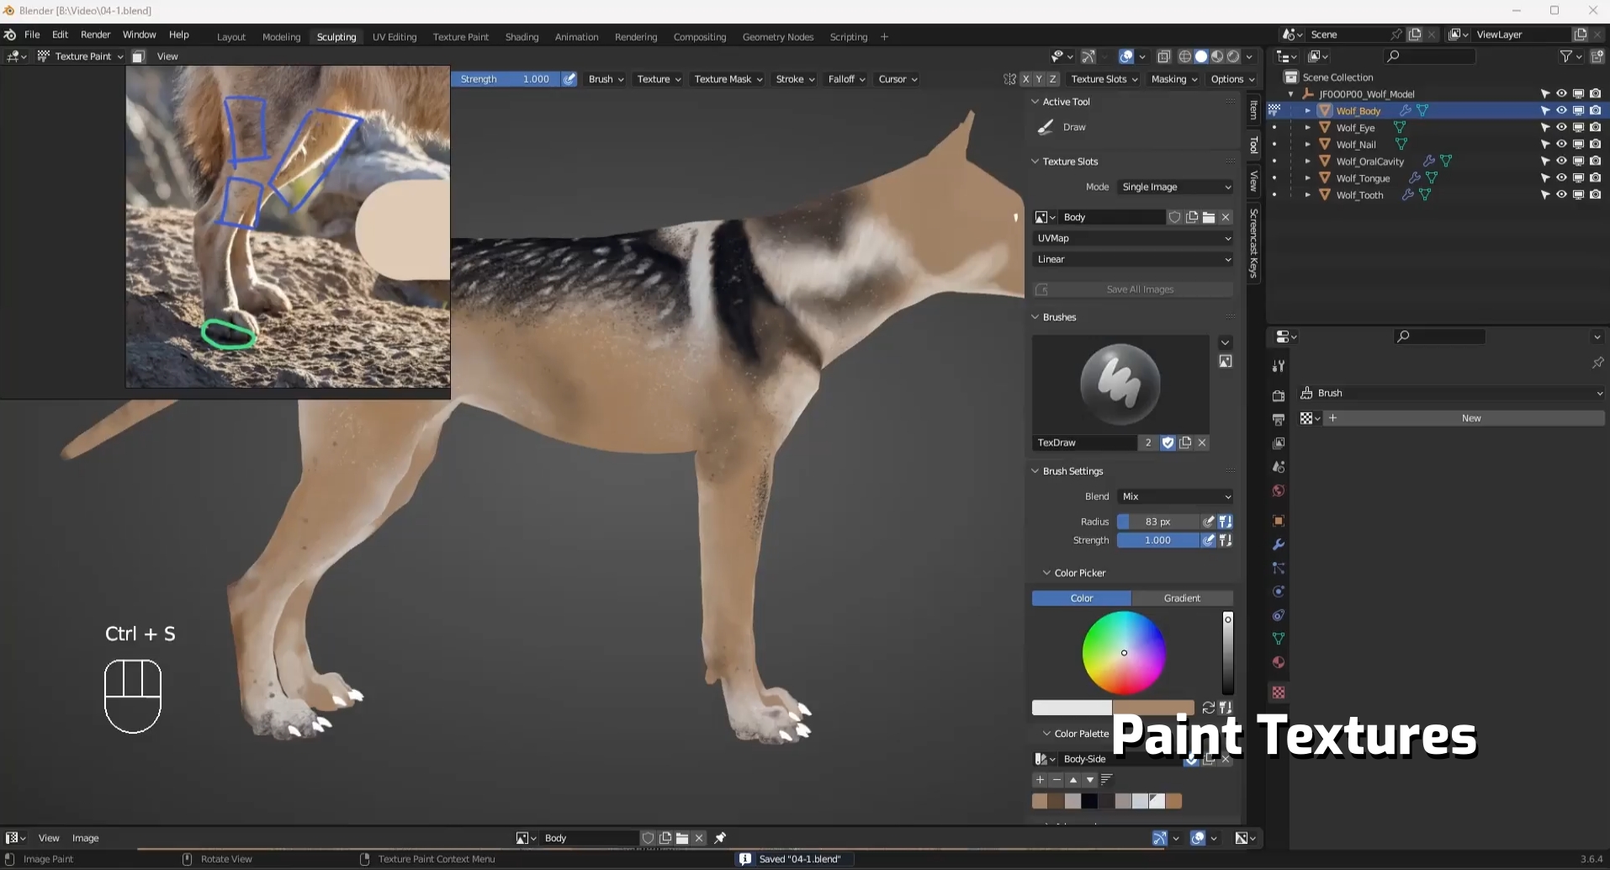
Task: Pick the black swatch in the palette
Action: [x=1090, y=801]
